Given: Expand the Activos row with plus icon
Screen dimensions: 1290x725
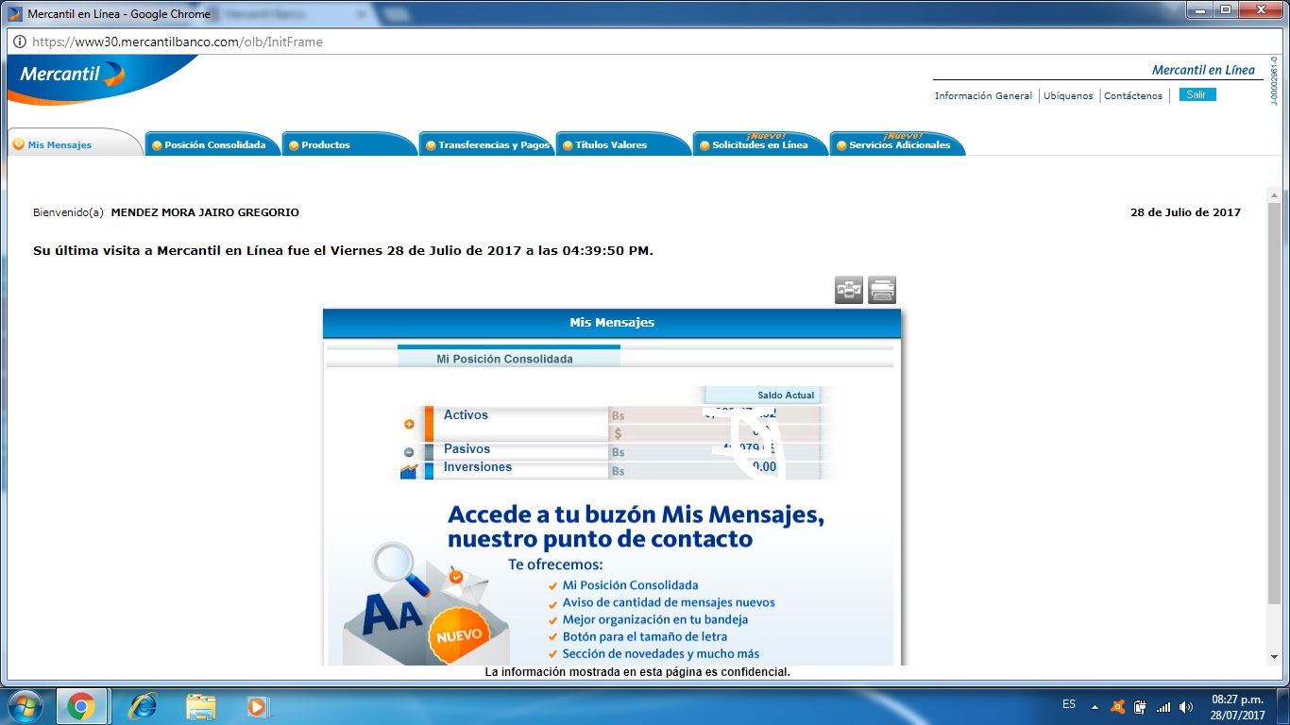Looking at the screenshot, I should point(409,425).
